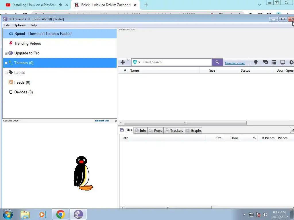Focus the Smart Search field
Image resolution: width=294 pixels, height=220 pixels.
pyautogui.click(x=177, y=62)
